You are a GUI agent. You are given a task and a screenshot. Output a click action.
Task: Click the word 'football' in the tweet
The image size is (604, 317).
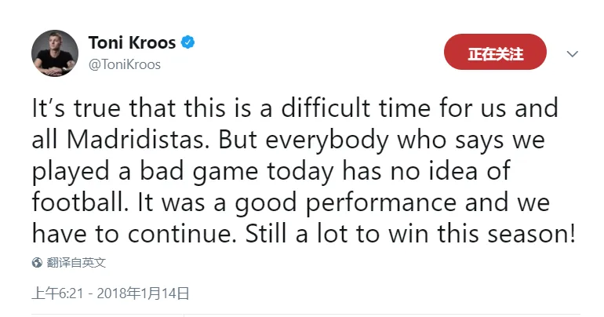(80, 202)
